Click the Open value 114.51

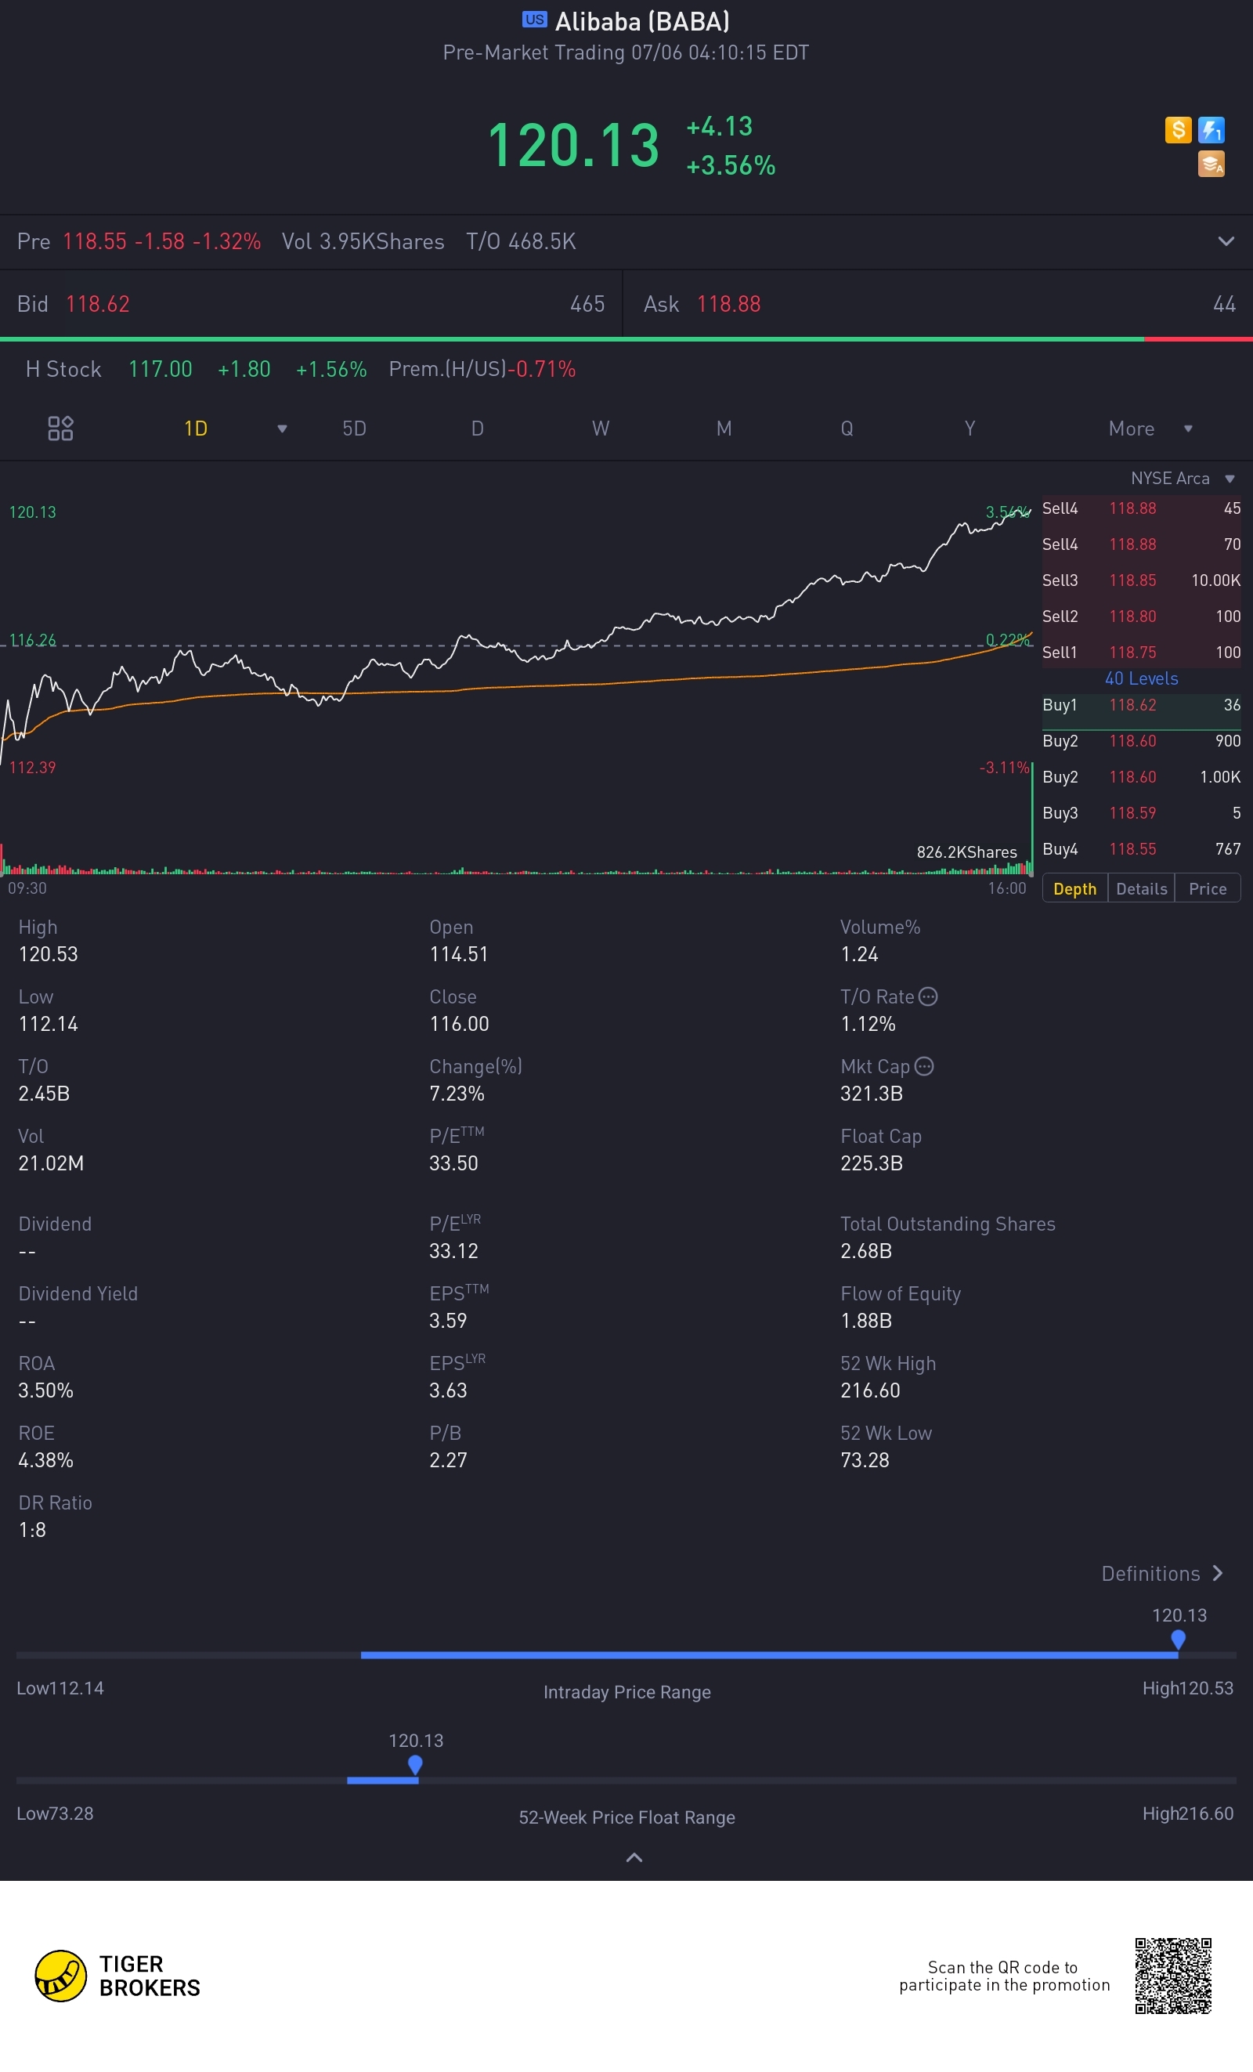[x=459, y=954]
